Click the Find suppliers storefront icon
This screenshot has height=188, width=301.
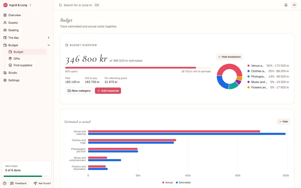pos(10,65)
